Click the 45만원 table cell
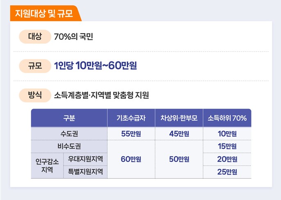This screenshot has height=200, width=281. [179, 134]
